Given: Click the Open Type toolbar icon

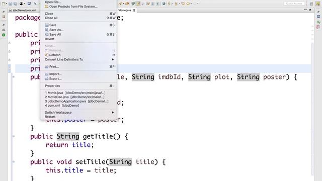Looking at the screenshot, I should pyautogui.click(x=127, y=4).
